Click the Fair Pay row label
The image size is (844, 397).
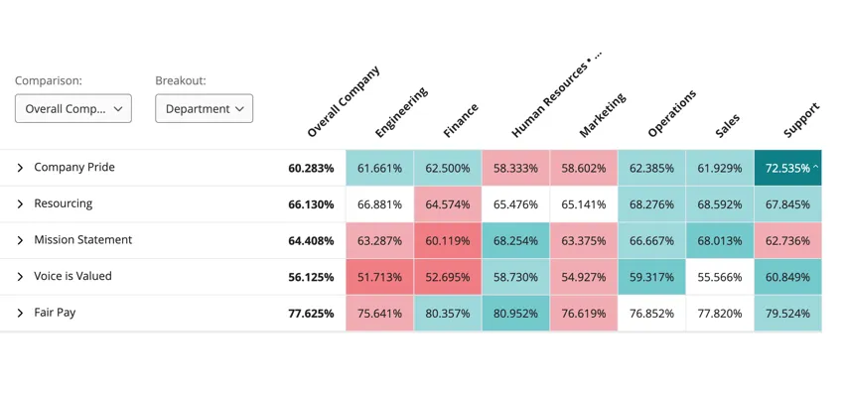pyautogui.click(x=55, y=313)
